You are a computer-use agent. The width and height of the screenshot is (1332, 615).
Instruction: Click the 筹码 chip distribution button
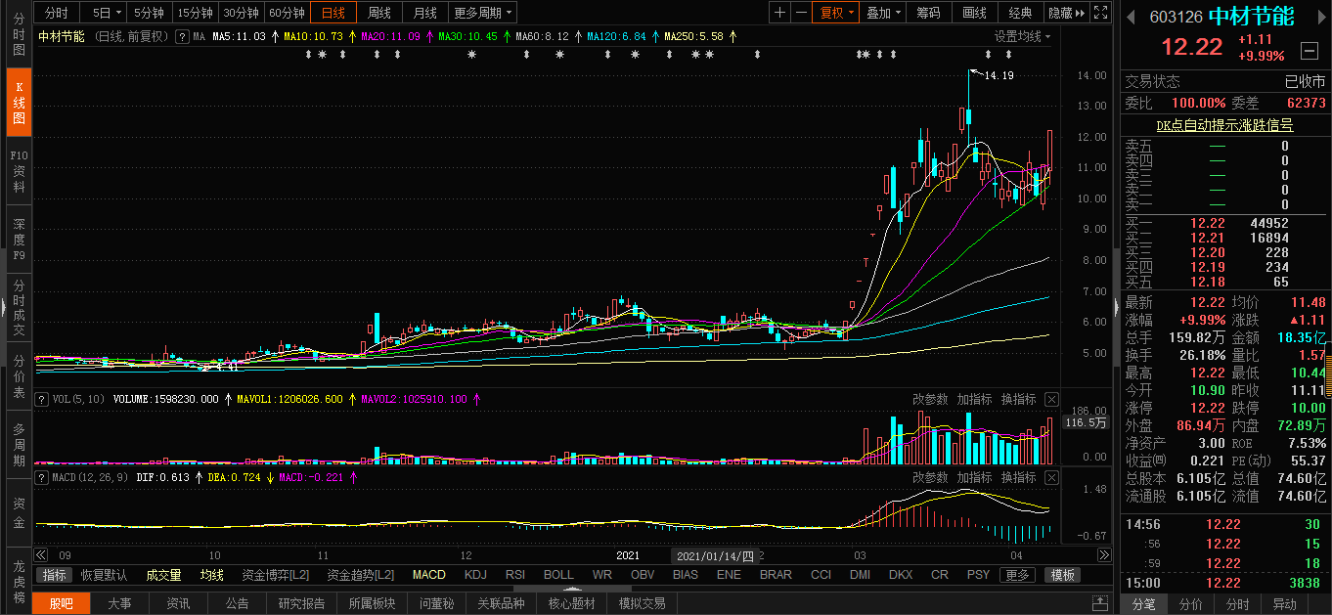(928, 13)
